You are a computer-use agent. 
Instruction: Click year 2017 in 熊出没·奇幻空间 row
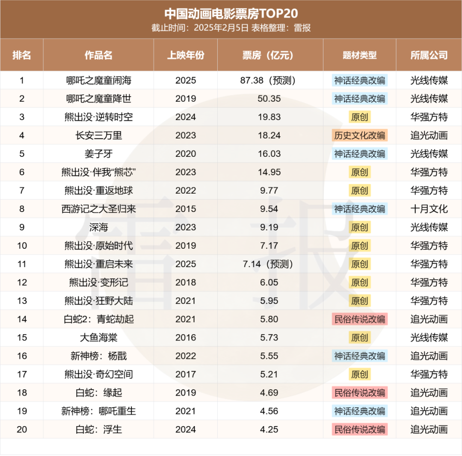(x=186, y=374)
